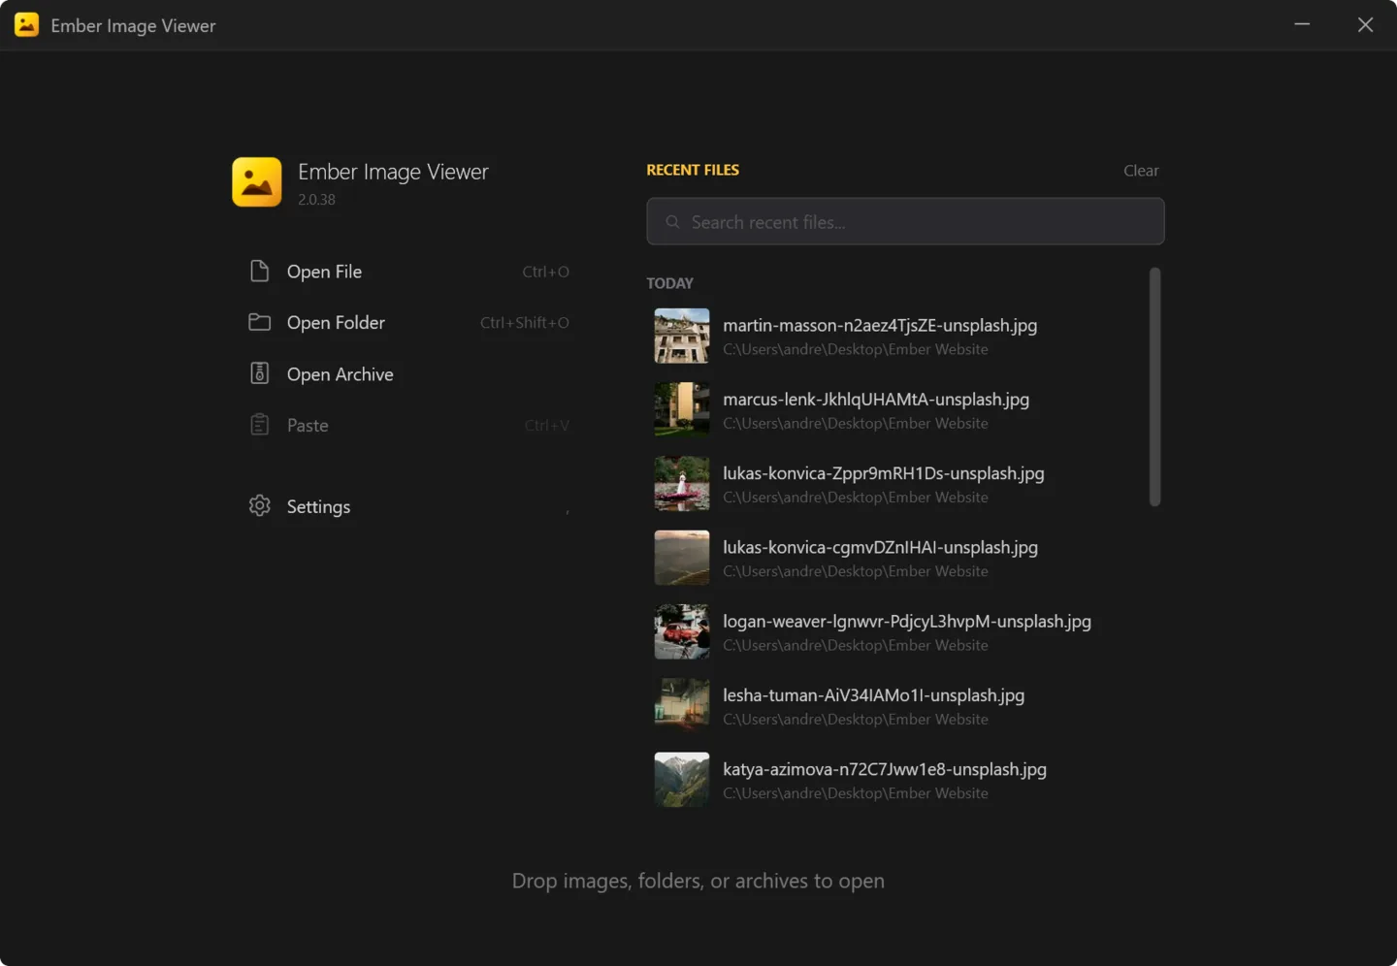Close the Ember Image Viewer window
The width and height of the screenshot is (1397, 966).
[1365, 24]
